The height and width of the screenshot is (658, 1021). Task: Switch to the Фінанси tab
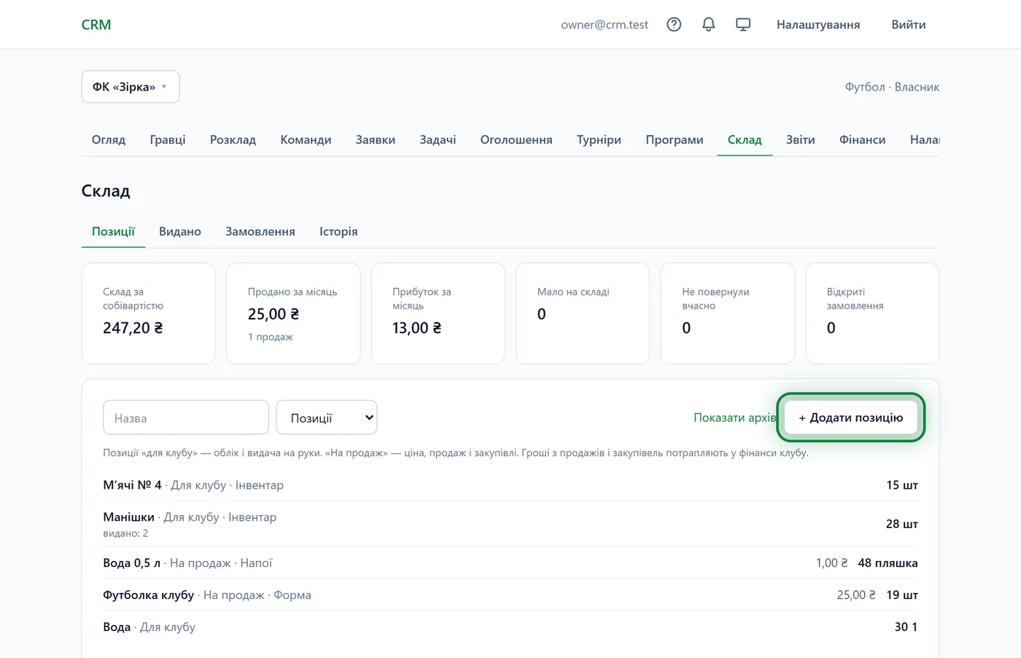coord(862,139)
